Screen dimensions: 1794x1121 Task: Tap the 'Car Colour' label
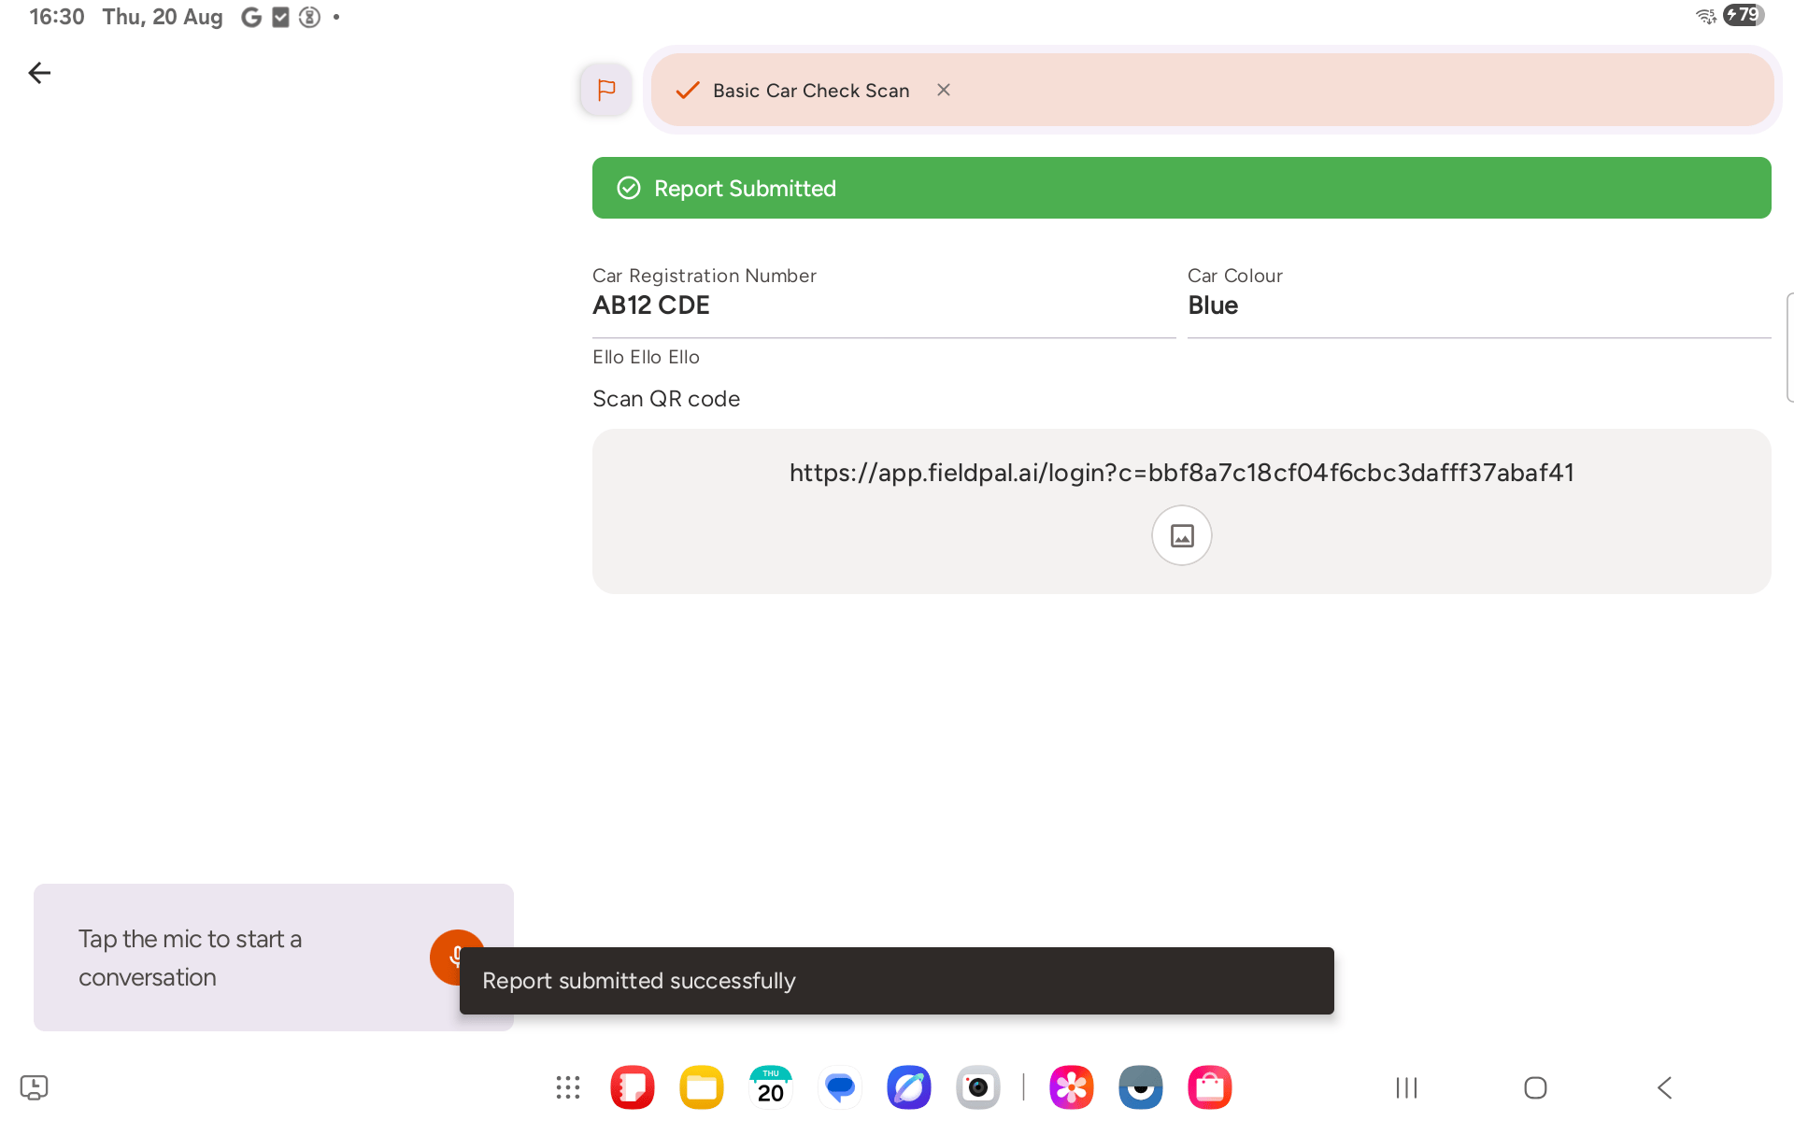pos(1235,276)
